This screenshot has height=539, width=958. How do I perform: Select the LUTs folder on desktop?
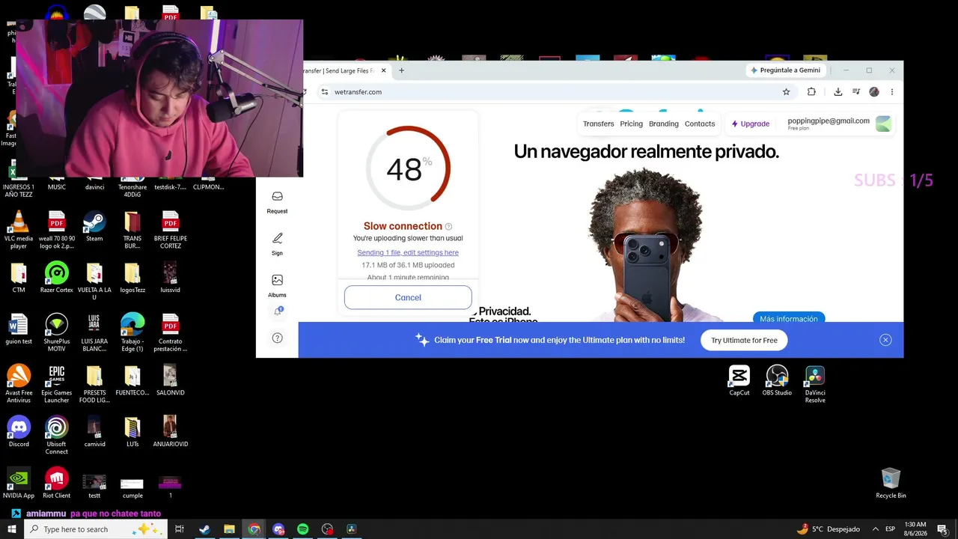pyautogui.click(x=132, y=431)
